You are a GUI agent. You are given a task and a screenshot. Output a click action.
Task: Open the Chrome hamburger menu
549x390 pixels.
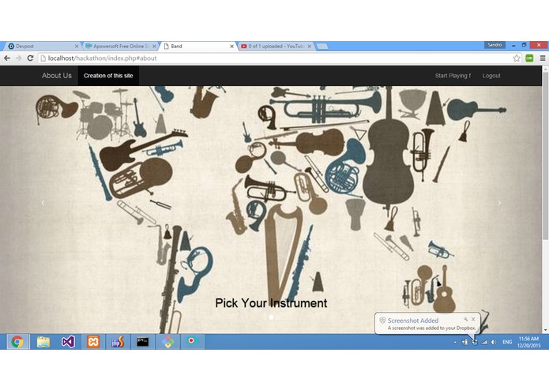(x=543, y=58)
